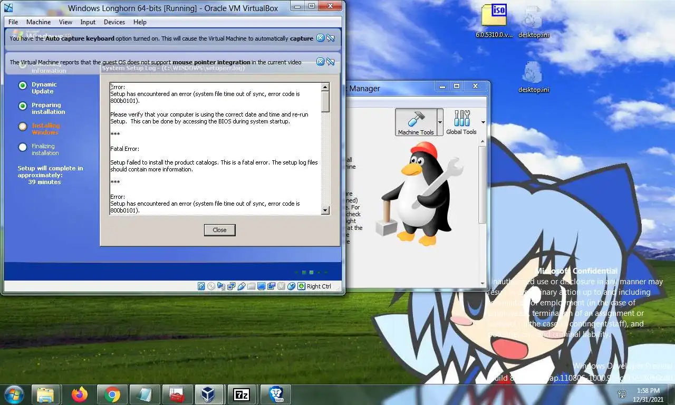Launch Firefox from the taskbar
Screen dimensions: 675x405
coord(79,394)
